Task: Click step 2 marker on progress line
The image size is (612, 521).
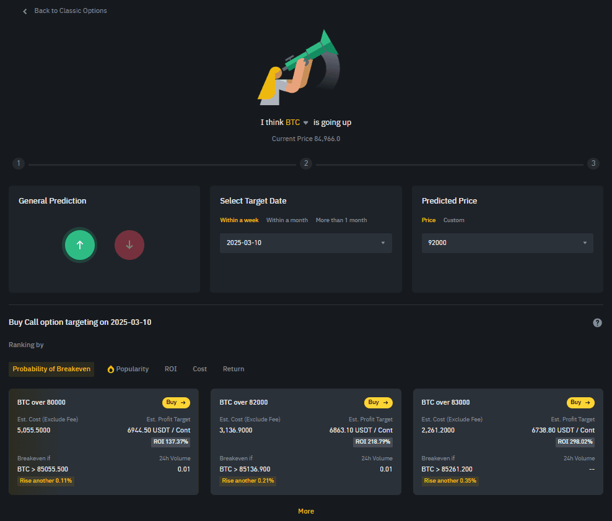Action: coord(306,163)
